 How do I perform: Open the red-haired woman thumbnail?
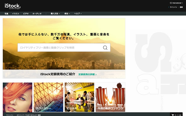pyautogui.click(x=18, y=97)
